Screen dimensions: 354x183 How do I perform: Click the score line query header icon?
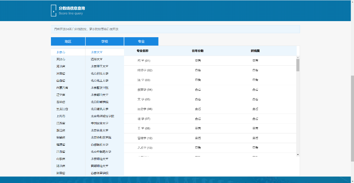54,10
